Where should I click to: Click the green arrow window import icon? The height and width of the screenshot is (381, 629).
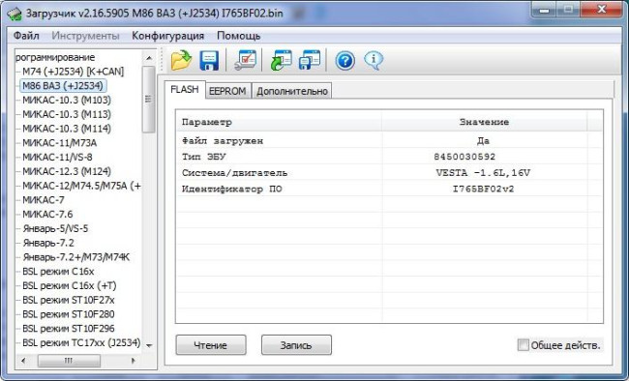click(x=281, y=60)
